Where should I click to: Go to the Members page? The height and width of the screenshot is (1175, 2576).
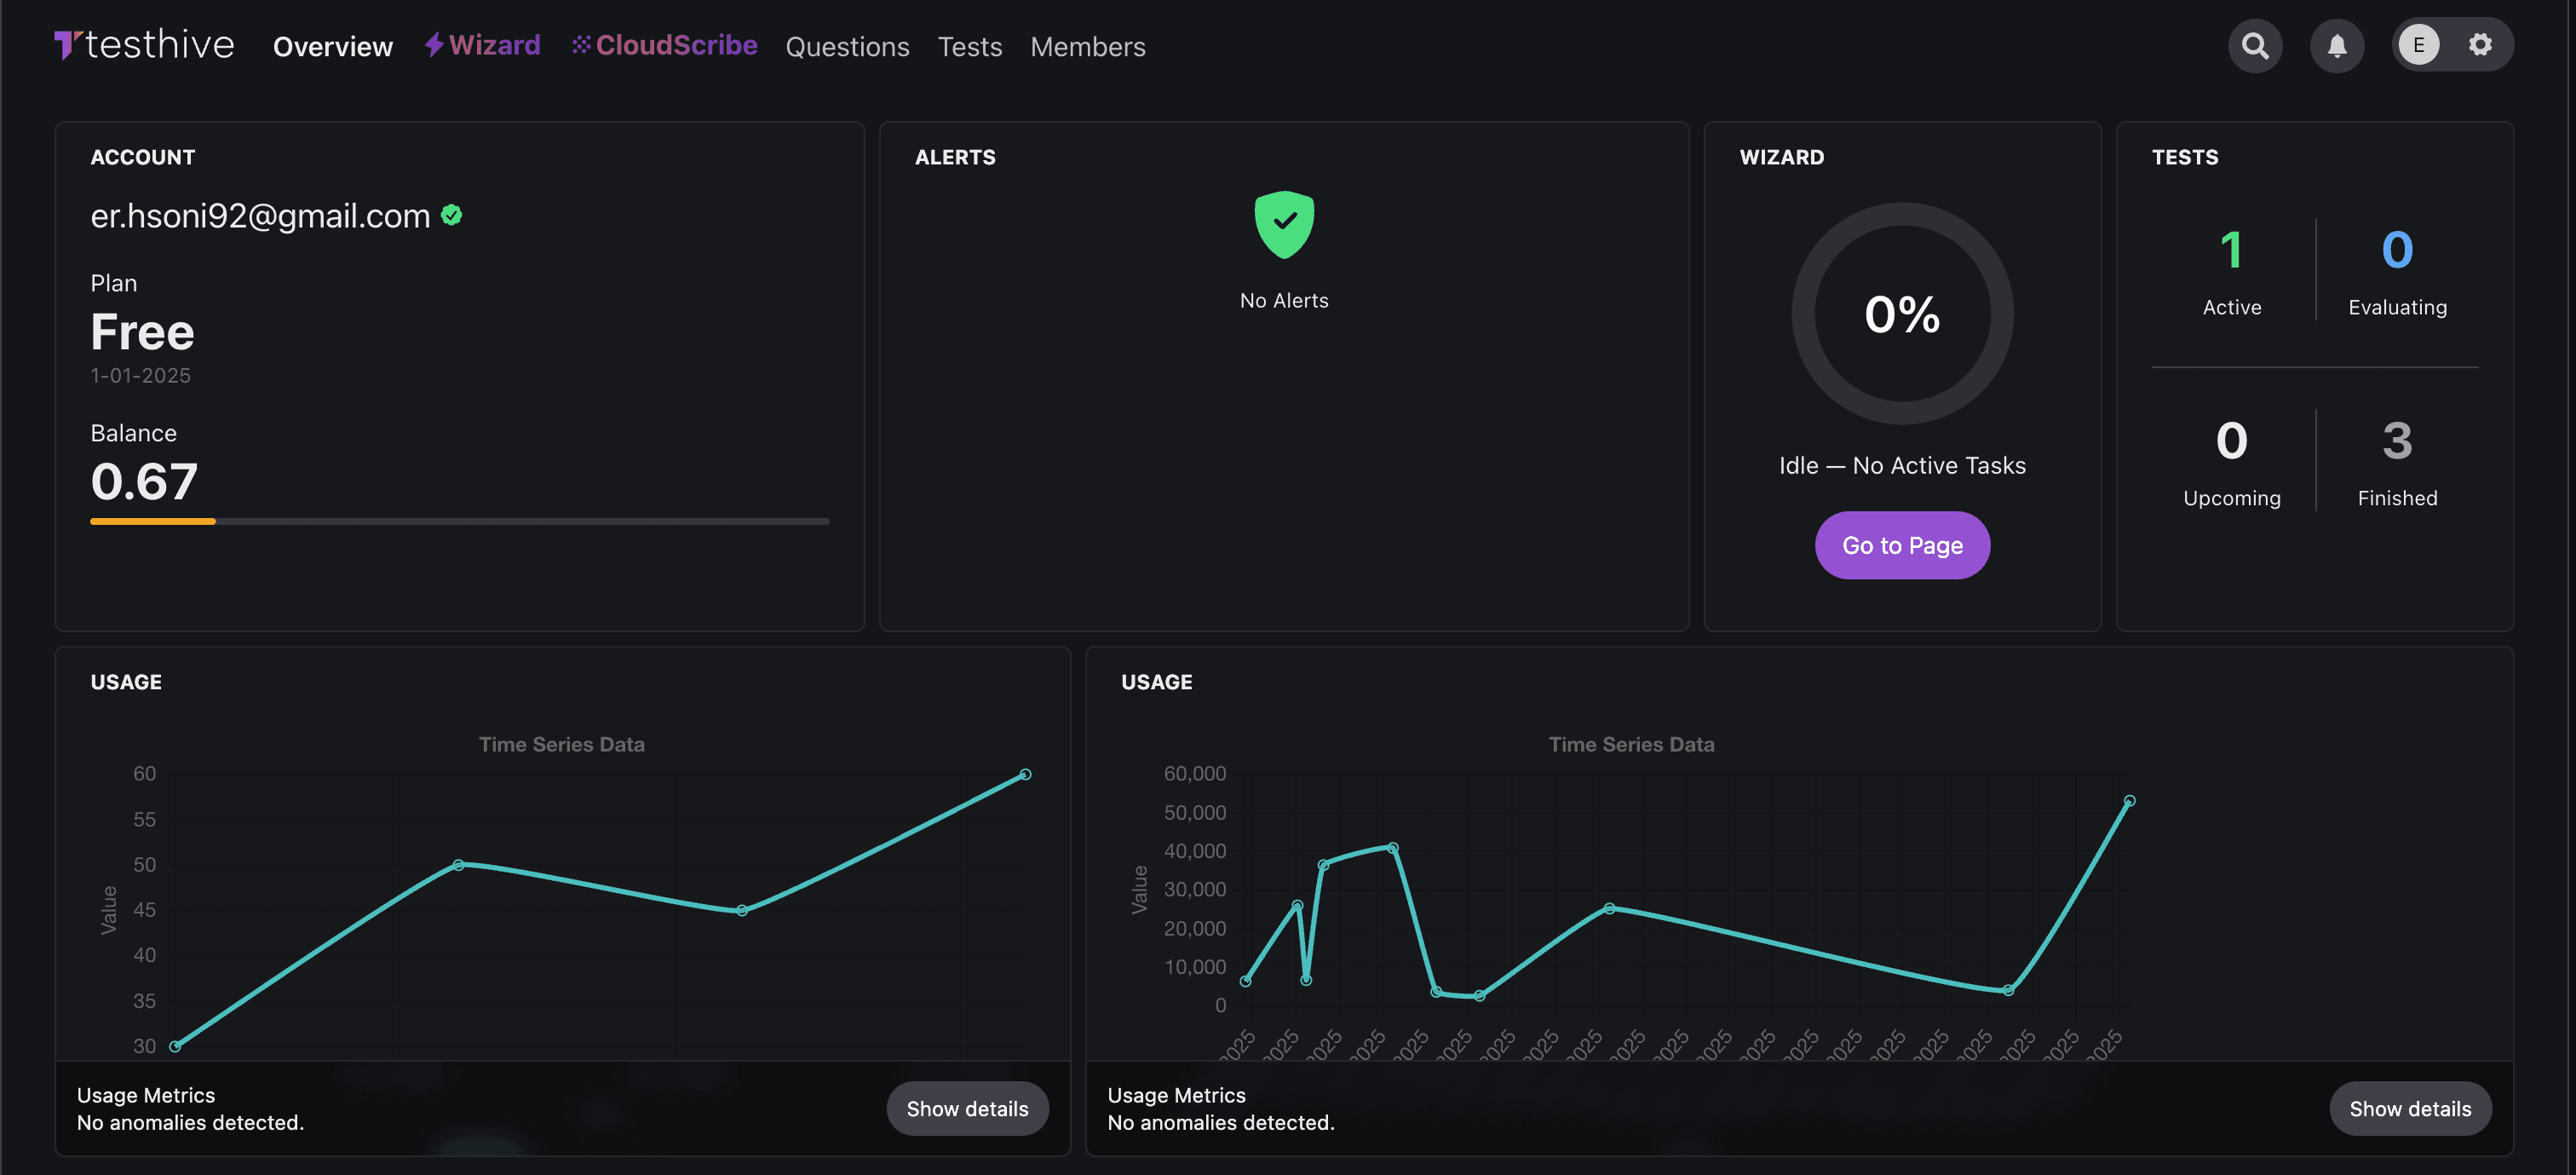tap(1087, 46)
